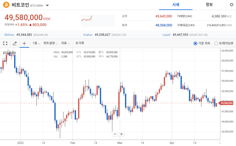Select the pencil drawing tool icon
Image resolution: width=236 pixels, height=146 pixels.
pos(14,43)
